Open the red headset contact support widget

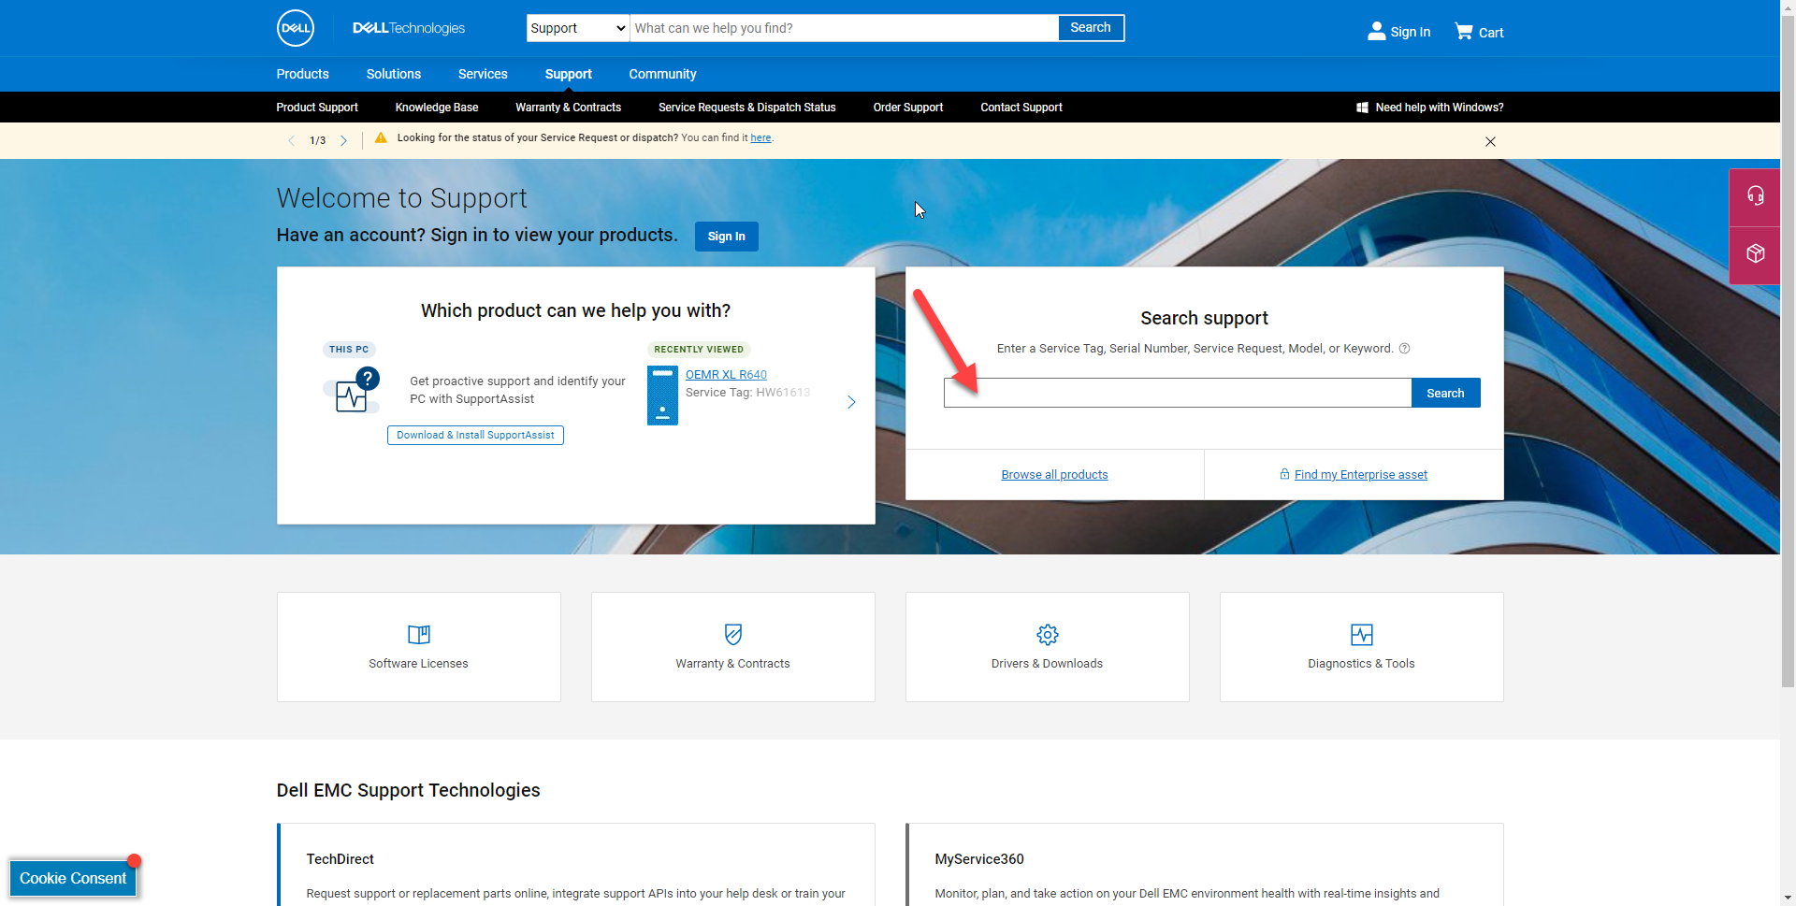click(x=1755, y=196)
